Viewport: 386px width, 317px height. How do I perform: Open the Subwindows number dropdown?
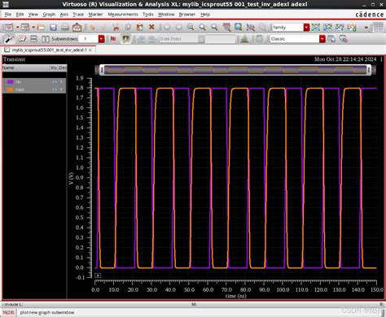(101, 39)
